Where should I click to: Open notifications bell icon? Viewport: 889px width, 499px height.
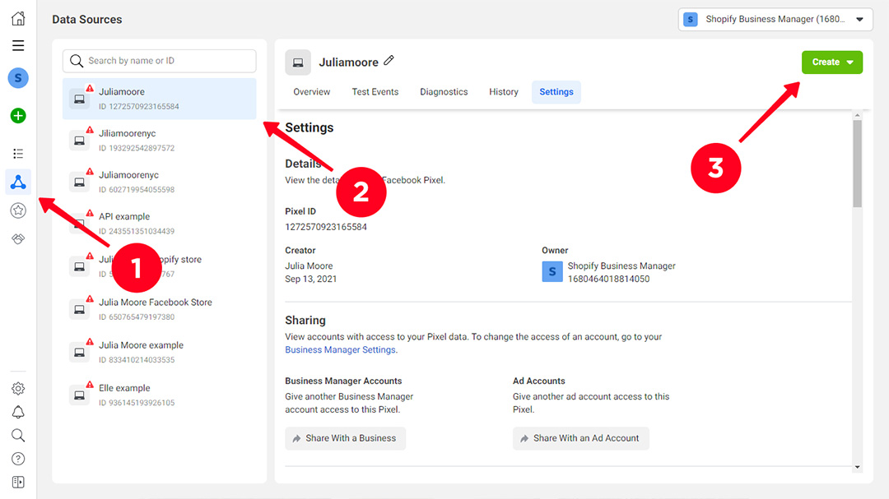tap(18, 413)
